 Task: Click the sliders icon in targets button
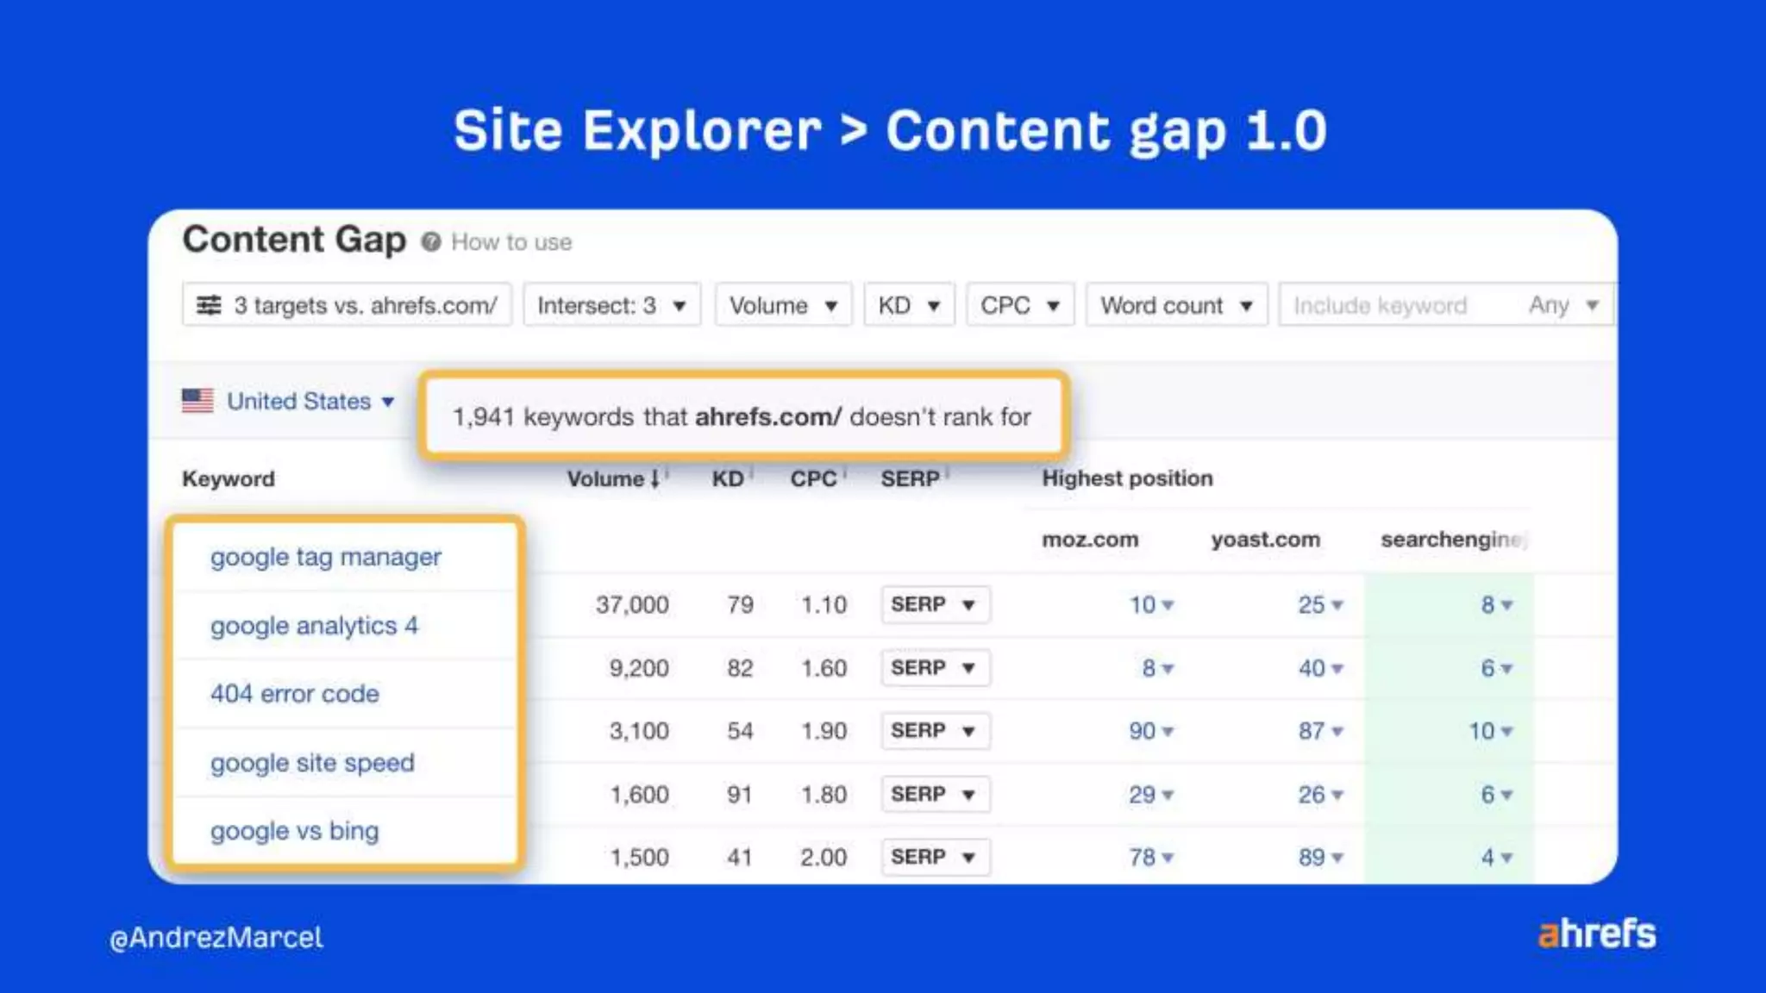pyautogui.click(x=209, y=305)
